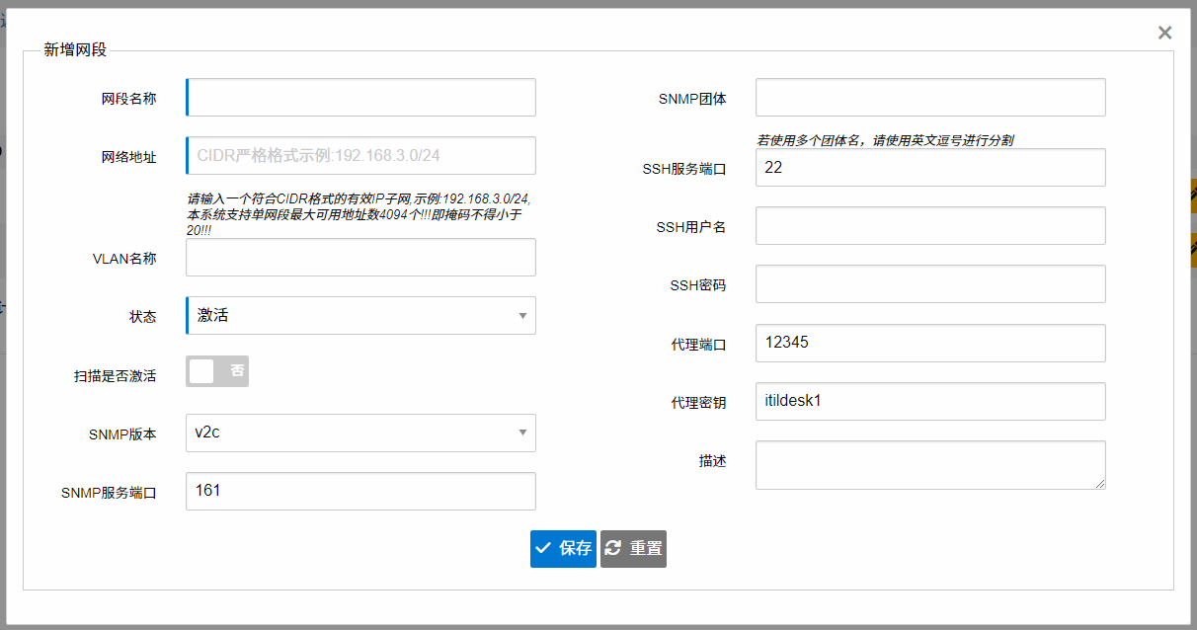Click the 若使用多个团体名 hint text

pyautogui.click(x=885, y=140)
